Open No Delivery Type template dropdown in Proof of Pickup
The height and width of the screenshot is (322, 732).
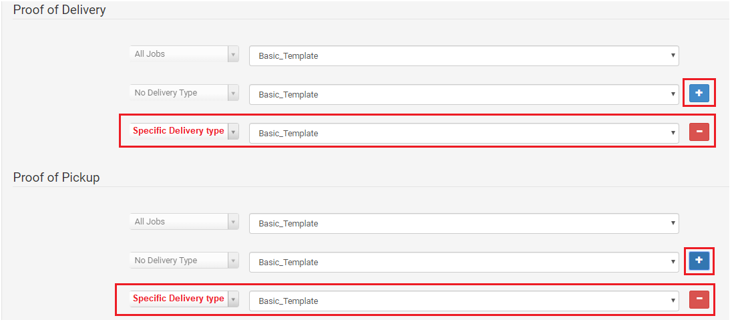464,263
